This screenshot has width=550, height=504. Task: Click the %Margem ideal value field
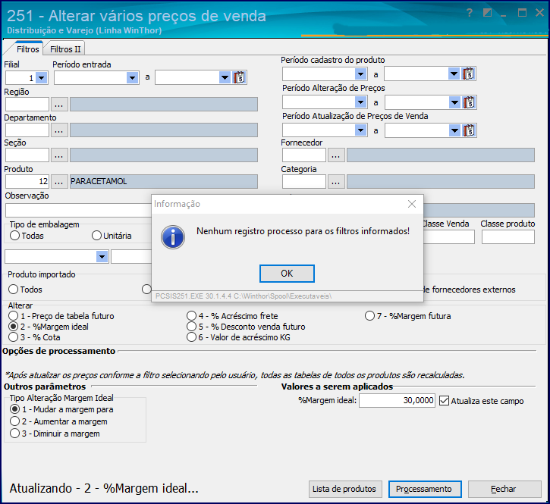(x=397, y=401)
